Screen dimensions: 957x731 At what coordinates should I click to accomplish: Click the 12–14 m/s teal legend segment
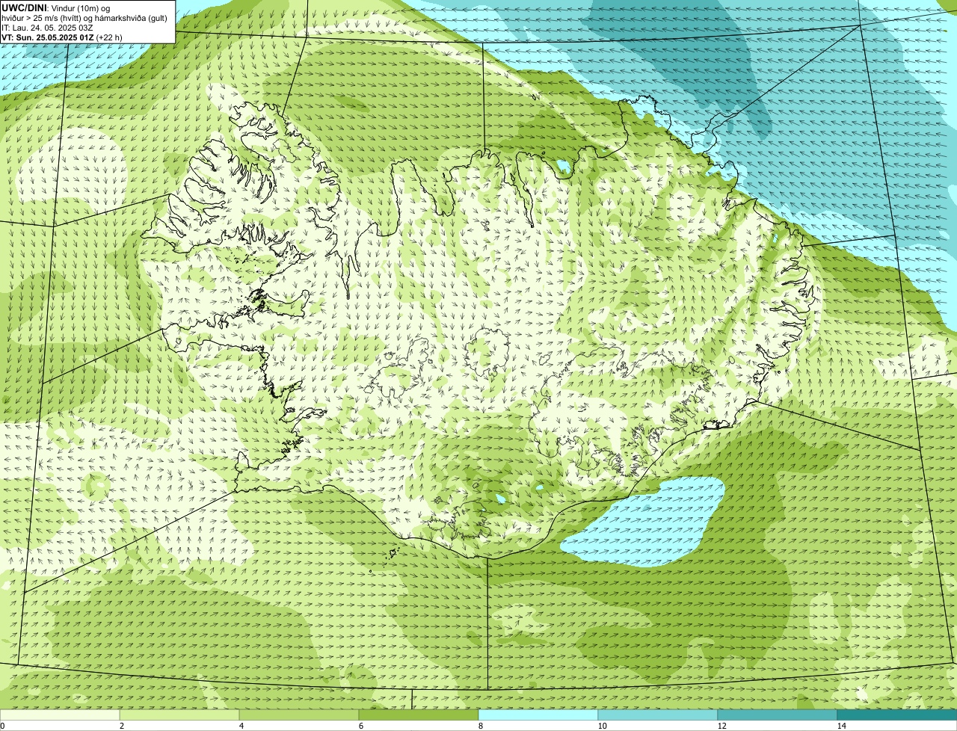[778, 715]
